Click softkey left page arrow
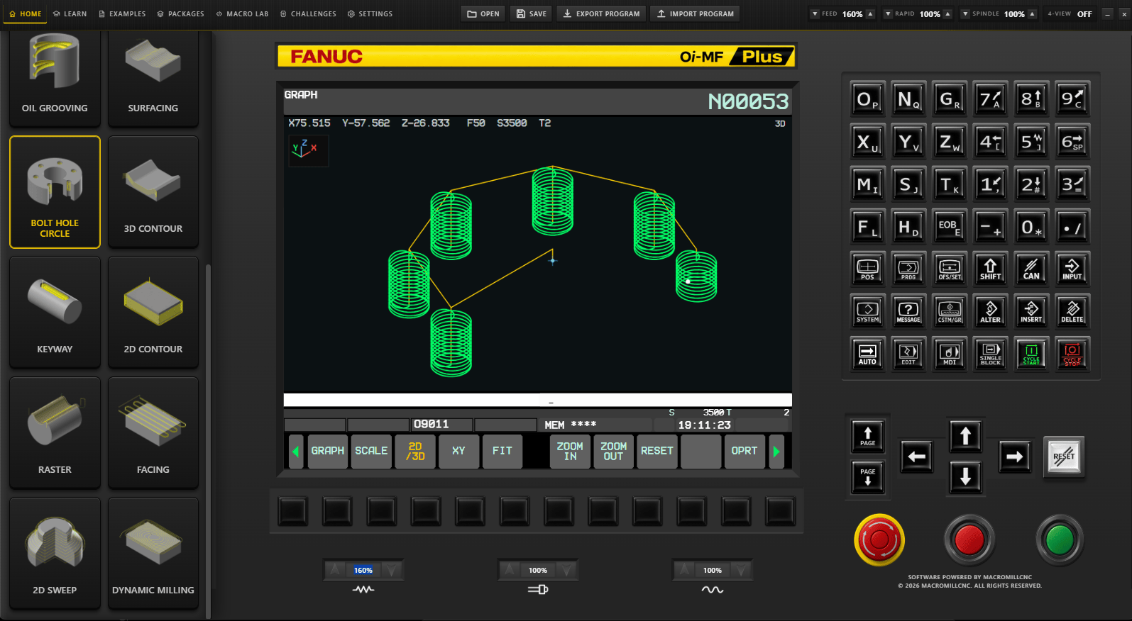1132x621 pixels. tap(296, 451)
